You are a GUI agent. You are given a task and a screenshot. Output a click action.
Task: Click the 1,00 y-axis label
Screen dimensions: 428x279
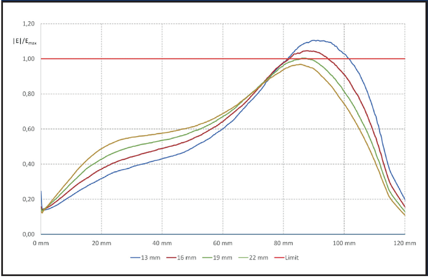click(x=29, y=59)
